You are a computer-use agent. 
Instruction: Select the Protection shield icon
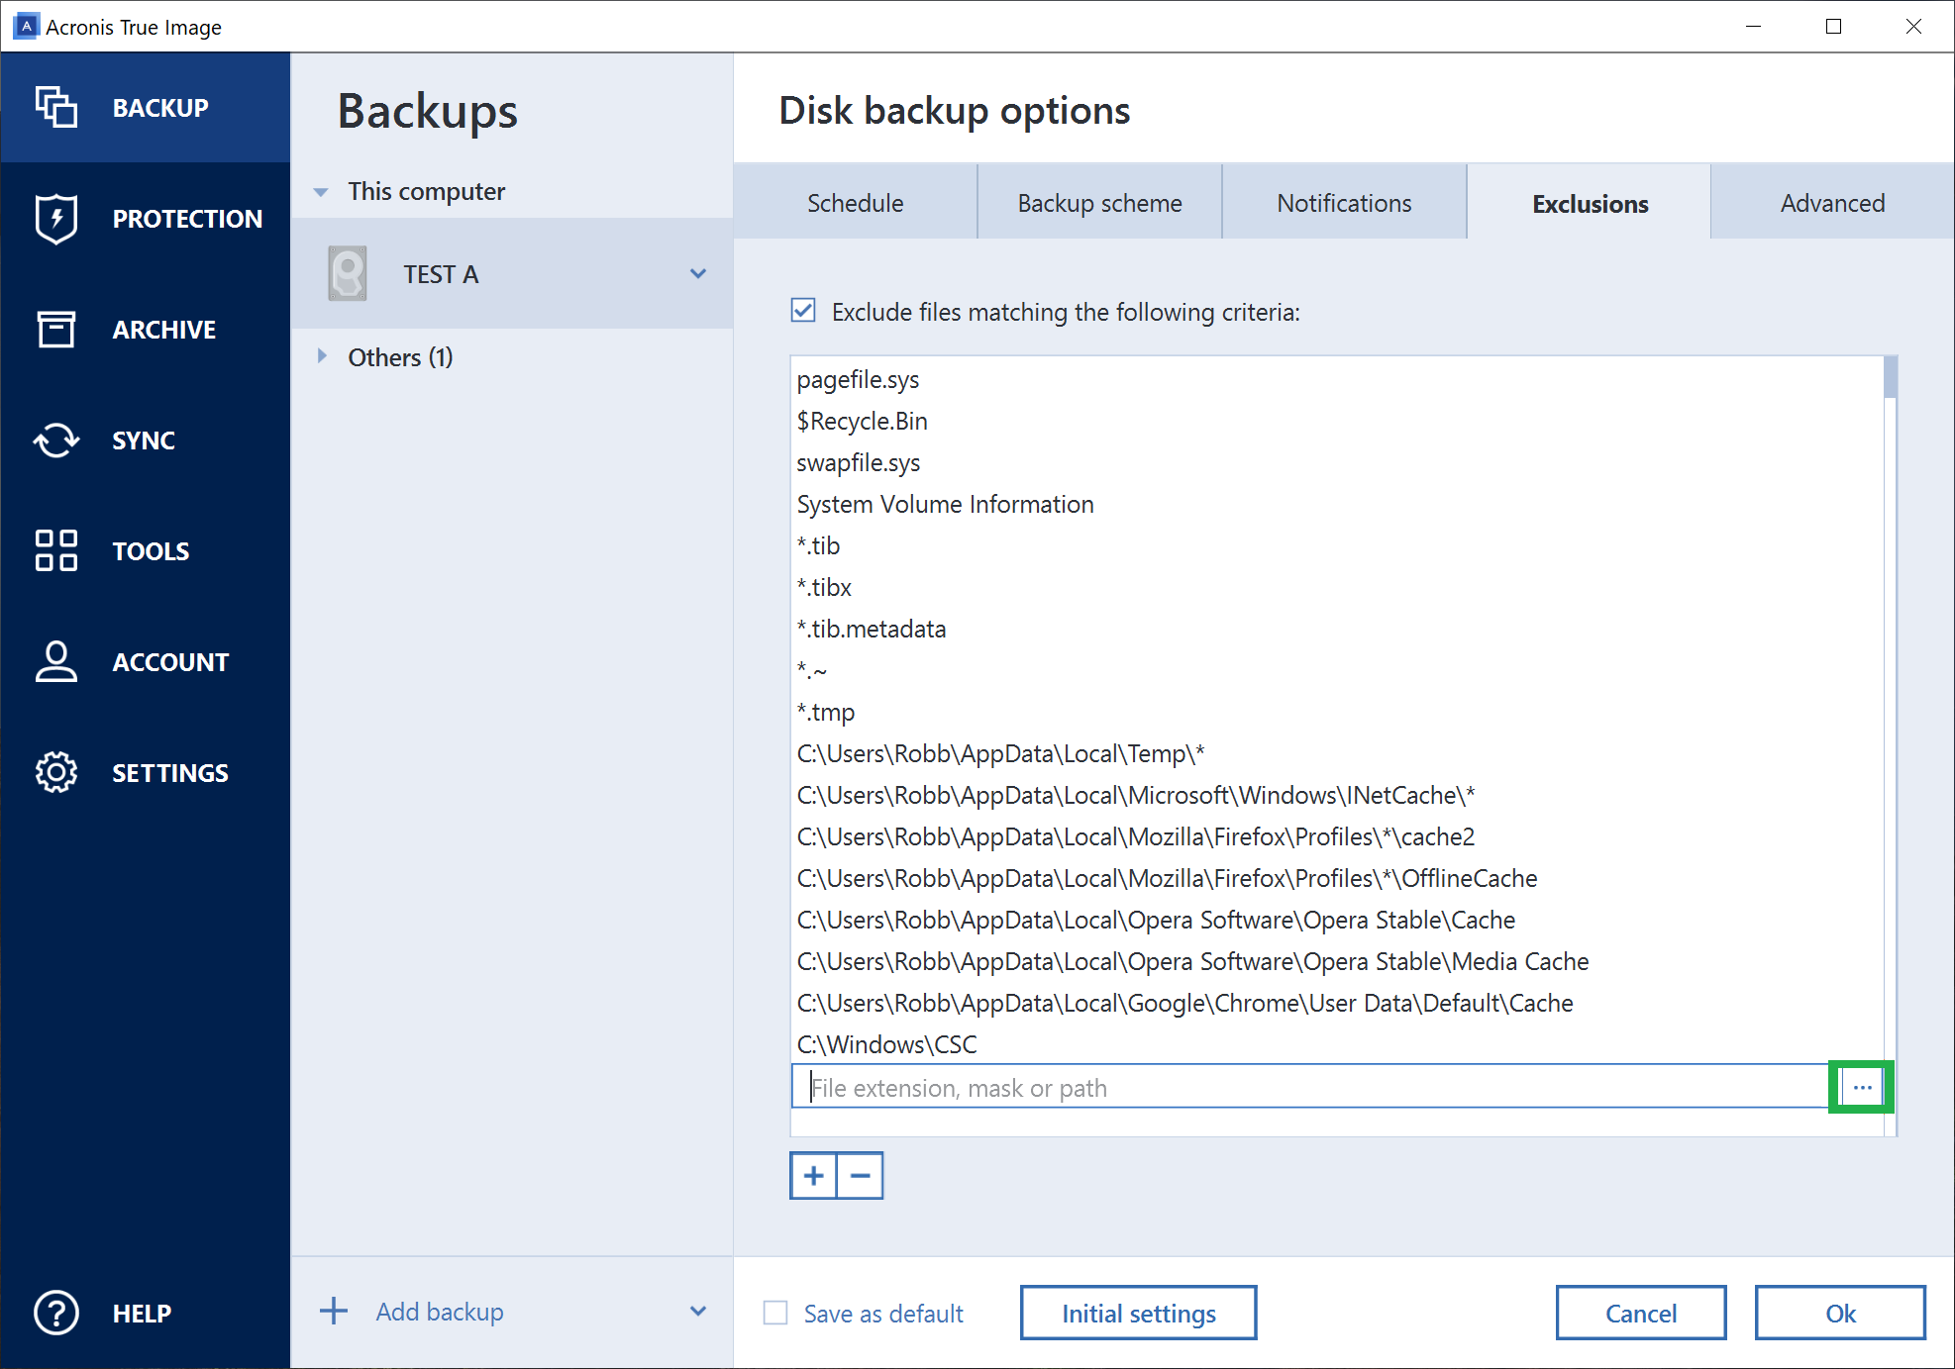coord(56,218)
